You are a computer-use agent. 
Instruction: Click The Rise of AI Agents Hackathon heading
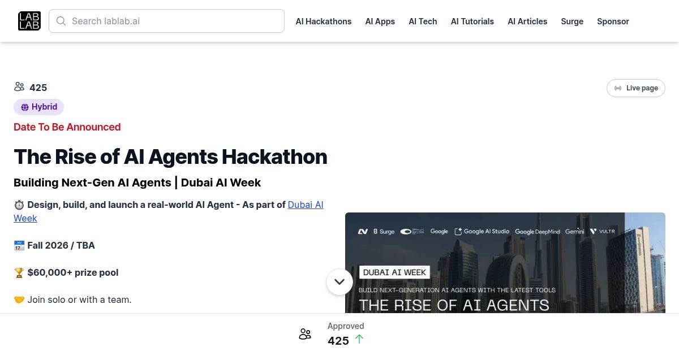point(170,157)
